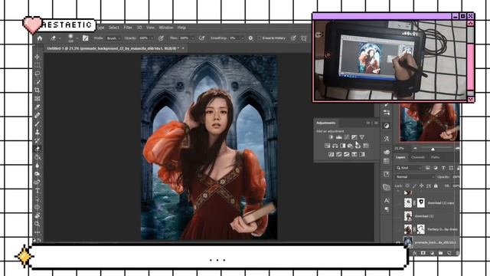The height and width of the screenshot is (276, 490).
Task: Add a Levels adjustment
Action: coord(338,137)
